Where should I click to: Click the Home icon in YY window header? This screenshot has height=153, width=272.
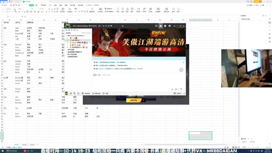click(160, 26)
